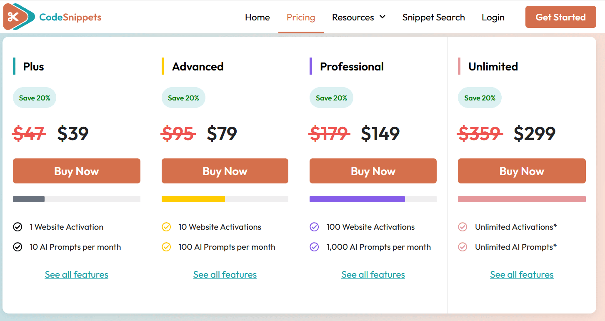
Task: Click the check beside 10 AI Prompts per month
Action: [x=17, y=247]
